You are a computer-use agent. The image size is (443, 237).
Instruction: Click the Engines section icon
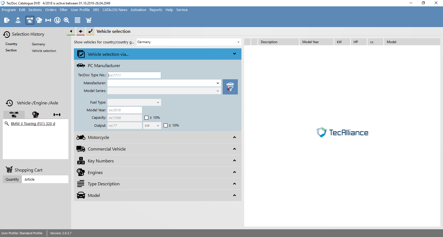pos(81,172)
